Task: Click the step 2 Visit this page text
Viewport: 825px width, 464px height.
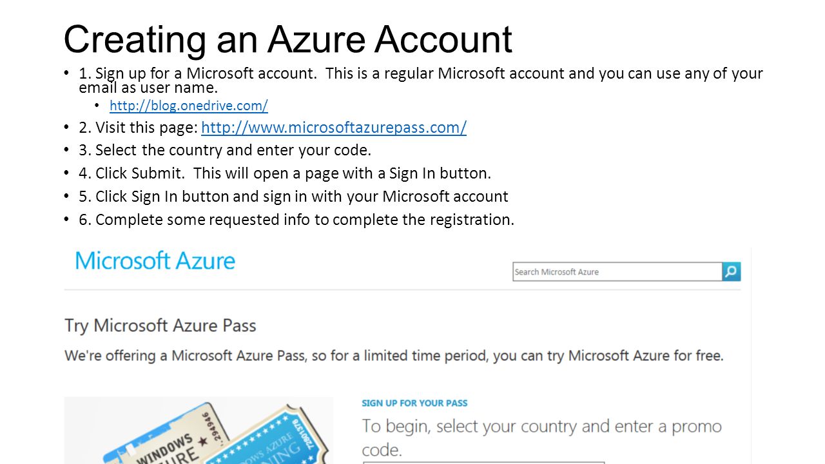Action: point(138,128)
